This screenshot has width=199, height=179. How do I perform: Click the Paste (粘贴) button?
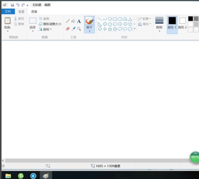coord(7,23)
